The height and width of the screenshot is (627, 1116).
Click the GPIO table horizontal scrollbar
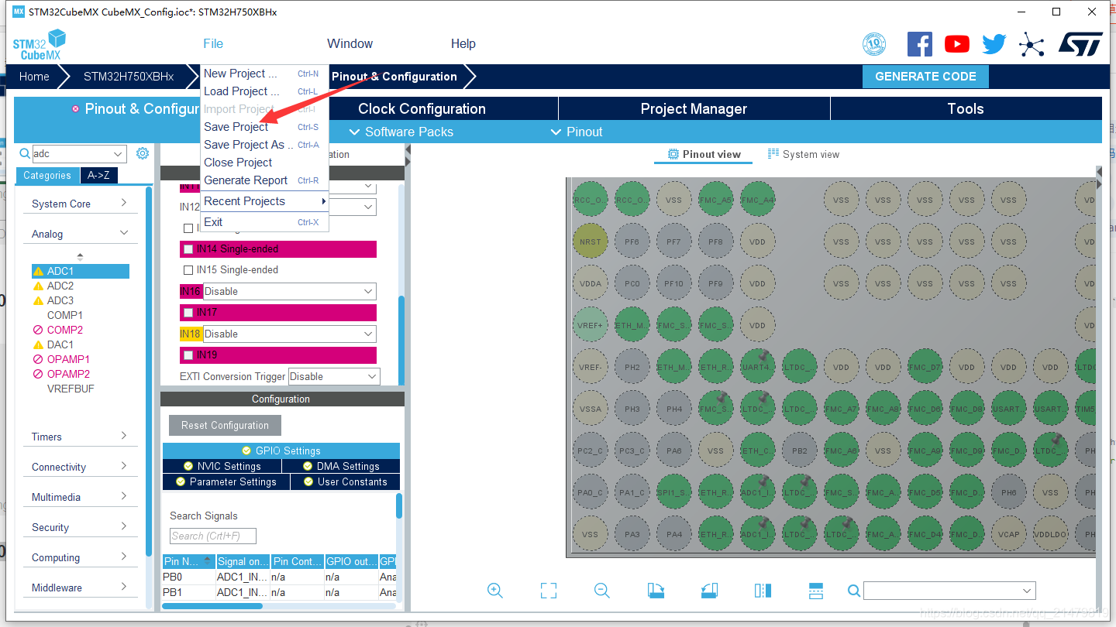(212, 606)
